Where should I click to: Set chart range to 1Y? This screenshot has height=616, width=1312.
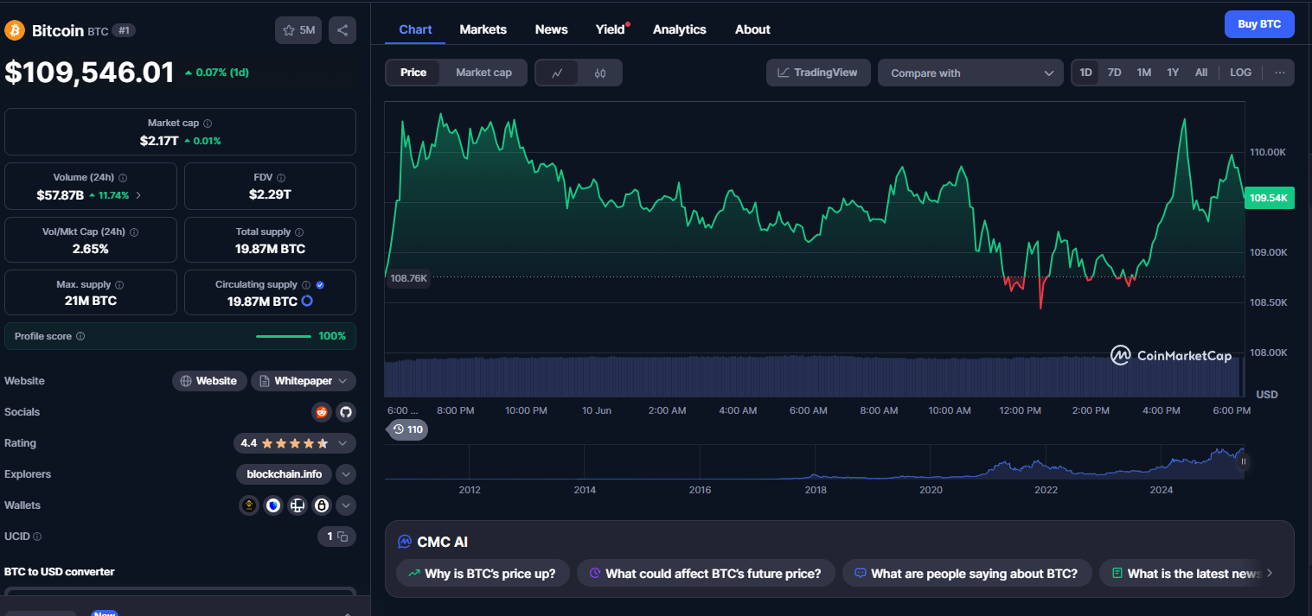1173,73
